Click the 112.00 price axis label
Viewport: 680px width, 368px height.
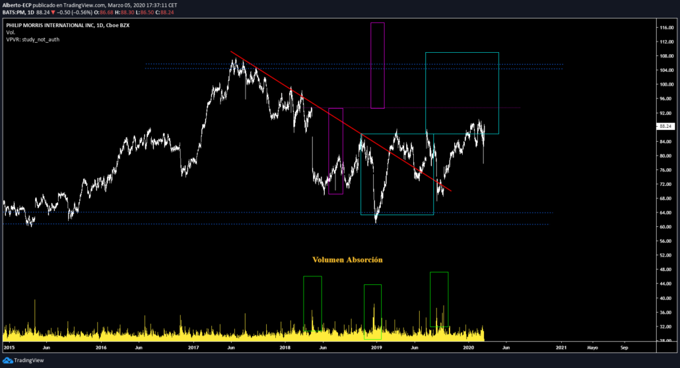pos(667,42)
